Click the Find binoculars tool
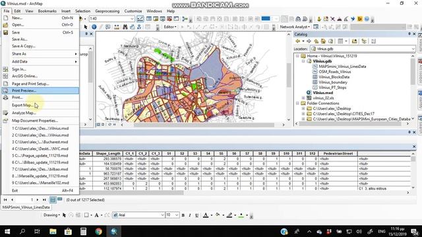422x237 pixels. (x=125, y=27)
